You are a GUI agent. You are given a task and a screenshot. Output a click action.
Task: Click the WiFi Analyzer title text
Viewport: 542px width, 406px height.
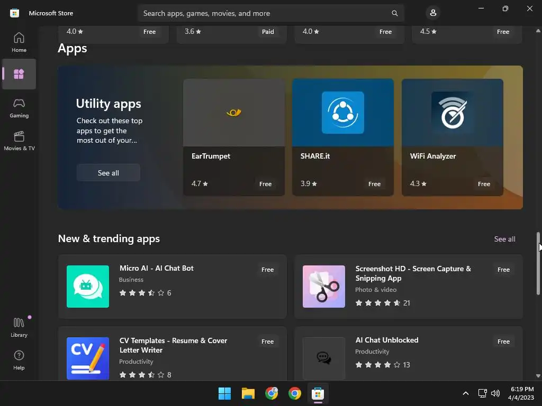click(433, 156)
